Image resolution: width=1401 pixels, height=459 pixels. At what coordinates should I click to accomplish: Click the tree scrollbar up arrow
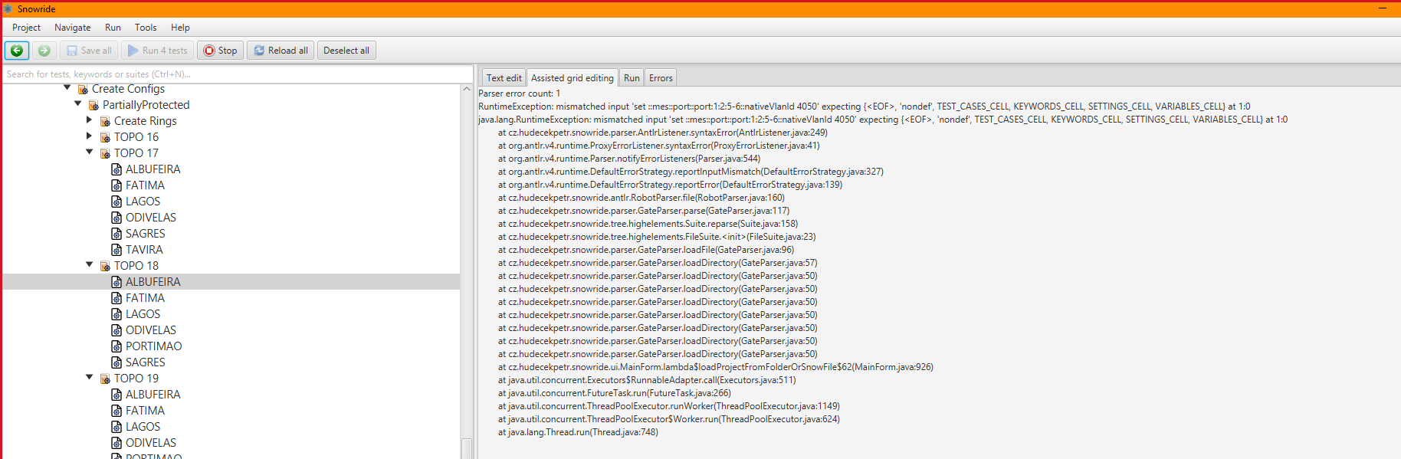(467, 90)
